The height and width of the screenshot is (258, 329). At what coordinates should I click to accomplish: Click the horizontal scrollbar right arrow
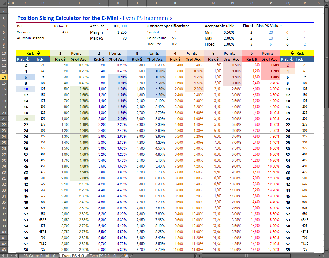(x=319, y=256)
